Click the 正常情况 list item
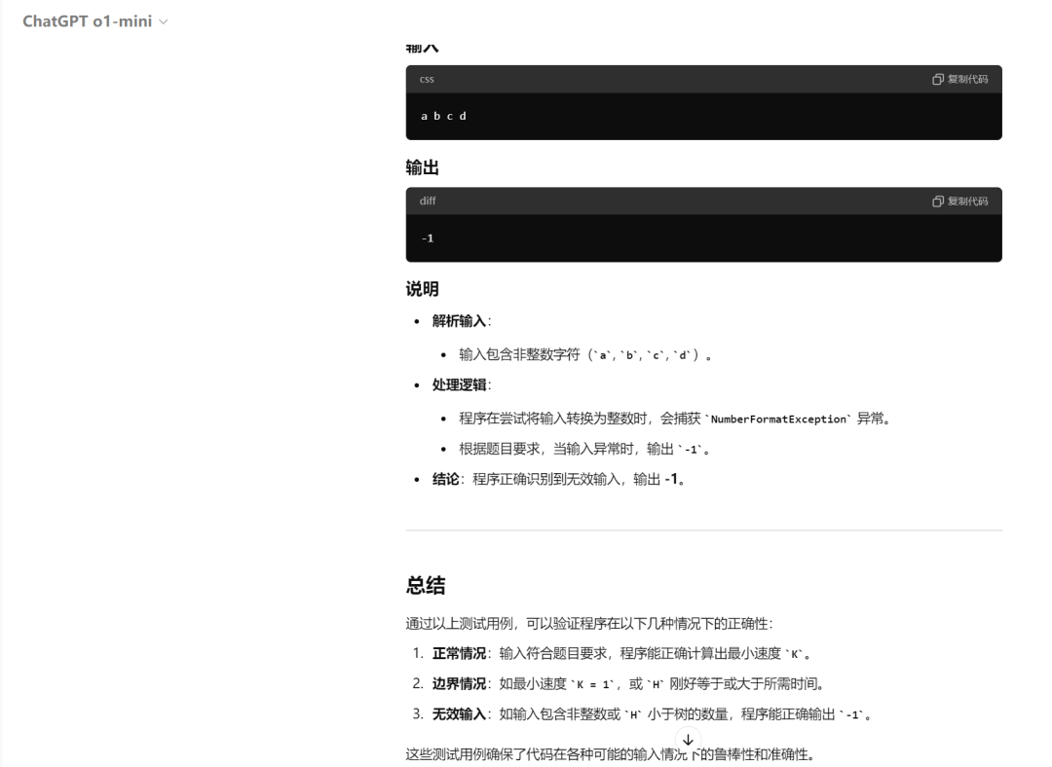The width and height of the screenshot is (1052, 767). coord(463,652)
